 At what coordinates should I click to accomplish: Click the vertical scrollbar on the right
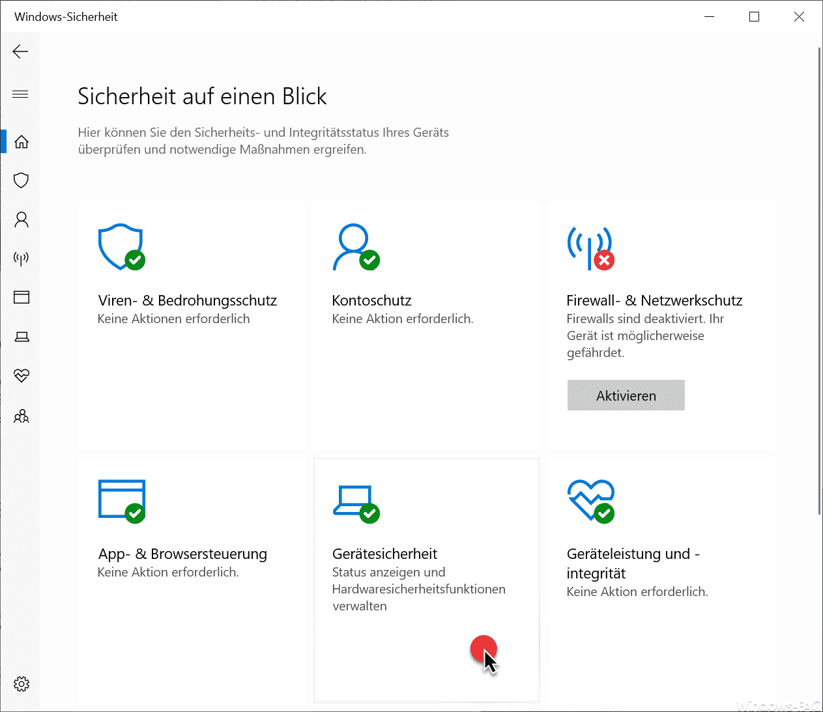coord(819,280)
